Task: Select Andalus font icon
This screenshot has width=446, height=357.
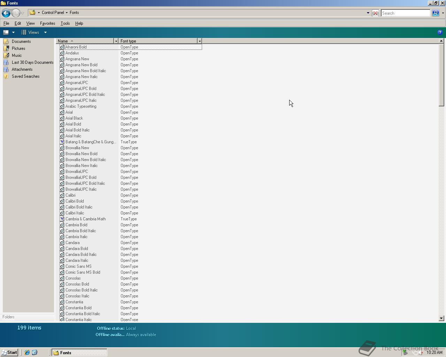Action: pyautogui.click(x=62, y=53)
